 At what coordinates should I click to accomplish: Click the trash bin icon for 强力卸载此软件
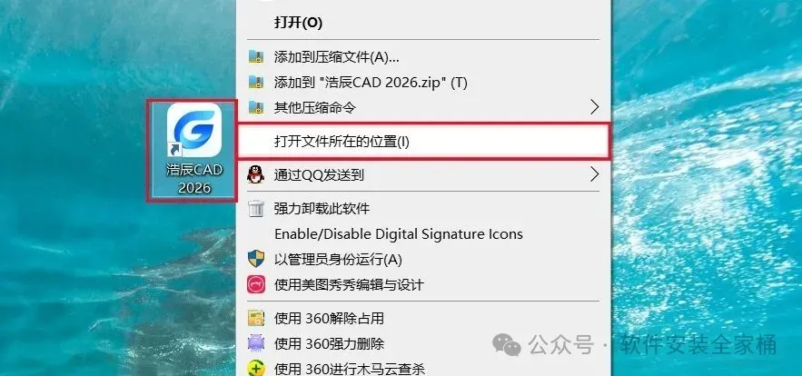click(256, 208)
